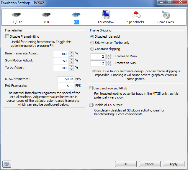The width and height of the screenshot is (188, 170).
Task: Select the GS tab label
Action: 76,22
